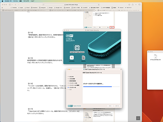Click the Safari address bar
163x122 pixels.
click(71, 5)
